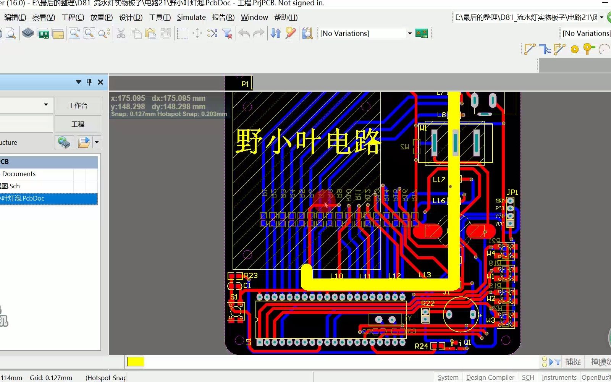This screenshot has height=382, width=611.
Task: Open the 工具(T) menu
Action: tap(160, 18)
